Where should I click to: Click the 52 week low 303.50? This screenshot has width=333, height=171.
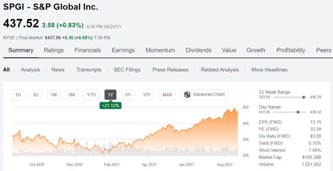click(265, 97)
